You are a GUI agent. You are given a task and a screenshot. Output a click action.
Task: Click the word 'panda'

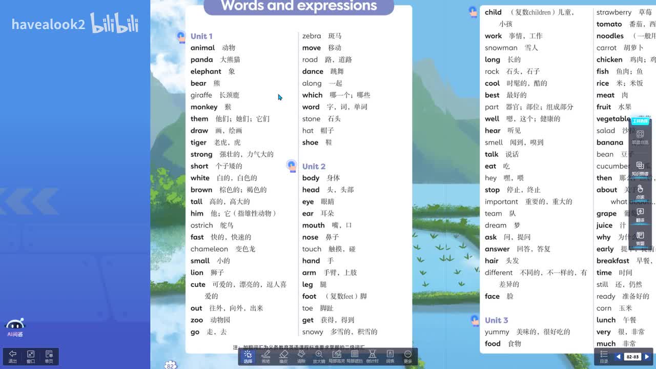[x=201, y=60]
